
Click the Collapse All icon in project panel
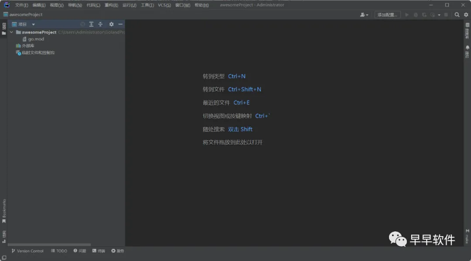[100, 24]
